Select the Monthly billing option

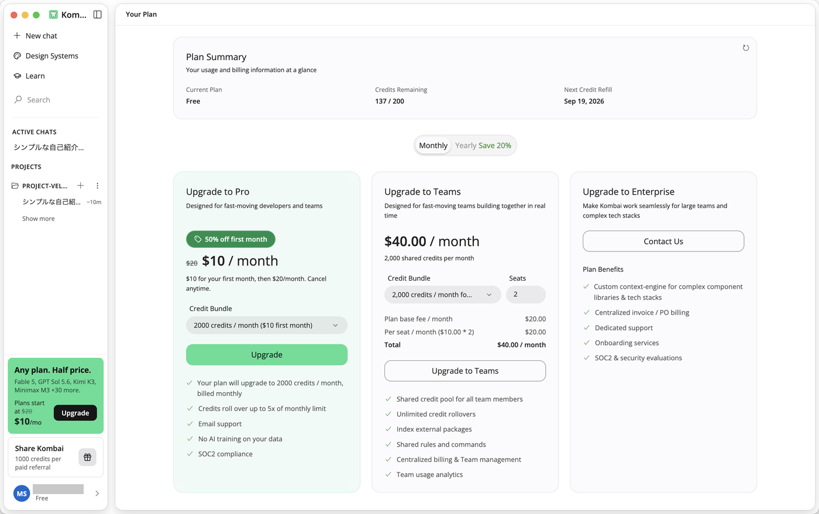(433, 146)
